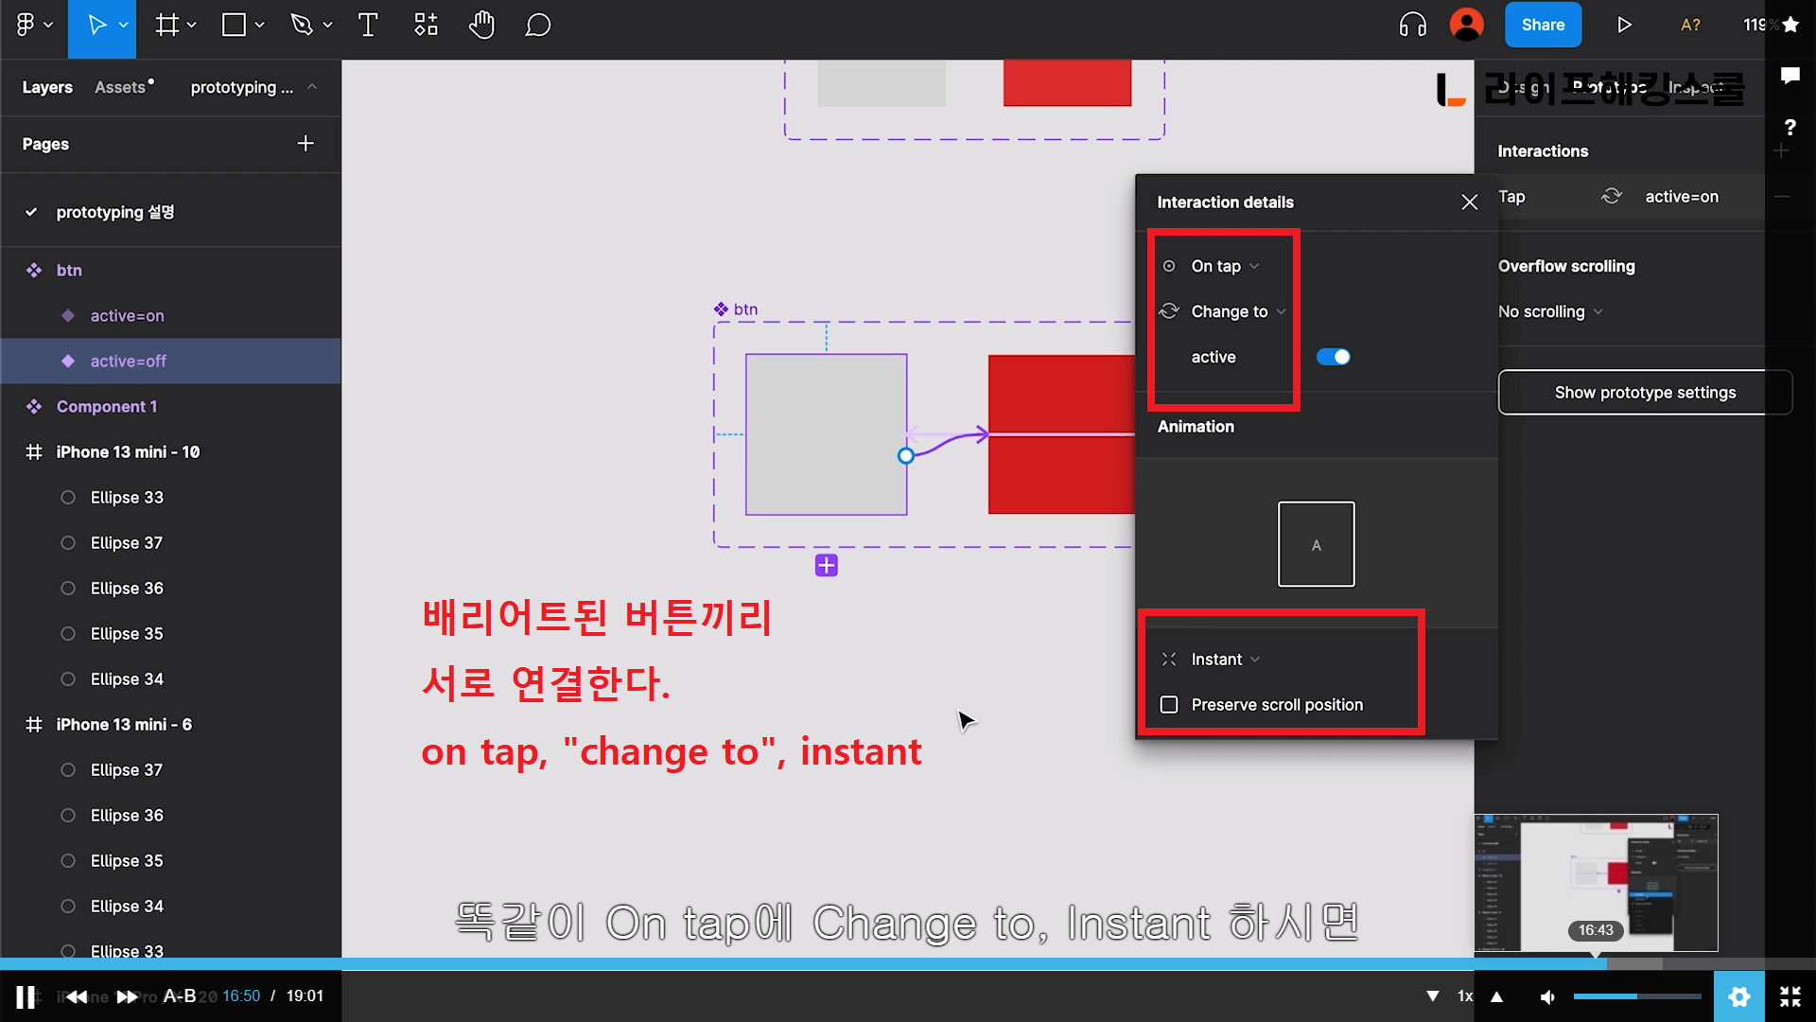The height and width of the screenshot is (1022, 1816).
Task: Click the Present prototype play icon
Action: click(x=1624, y=26)
